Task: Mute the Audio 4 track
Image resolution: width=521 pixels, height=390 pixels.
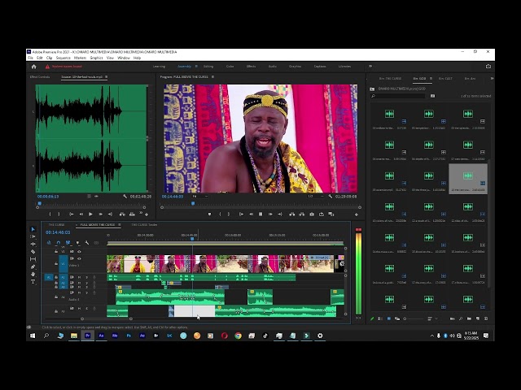Action: (x=80, y=292)
